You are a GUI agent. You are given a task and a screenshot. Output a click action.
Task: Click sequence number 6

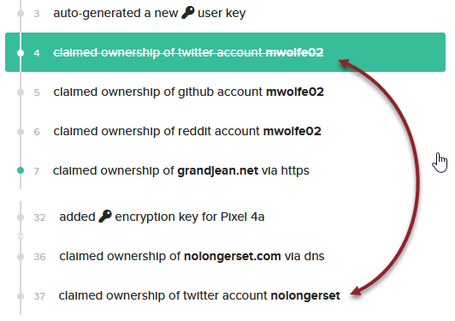tap(37, 132)
